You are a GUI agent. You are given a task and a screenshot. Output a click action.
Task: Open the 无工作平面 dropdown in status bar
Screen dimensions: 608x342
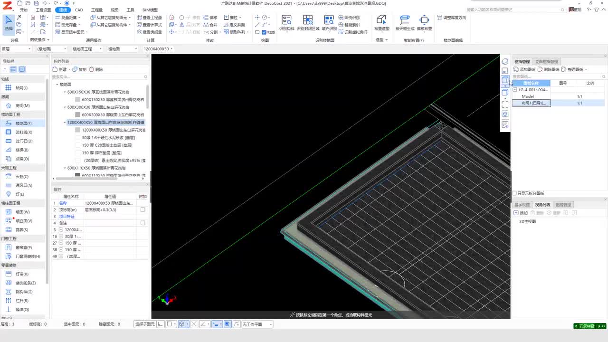coord(257,324)
